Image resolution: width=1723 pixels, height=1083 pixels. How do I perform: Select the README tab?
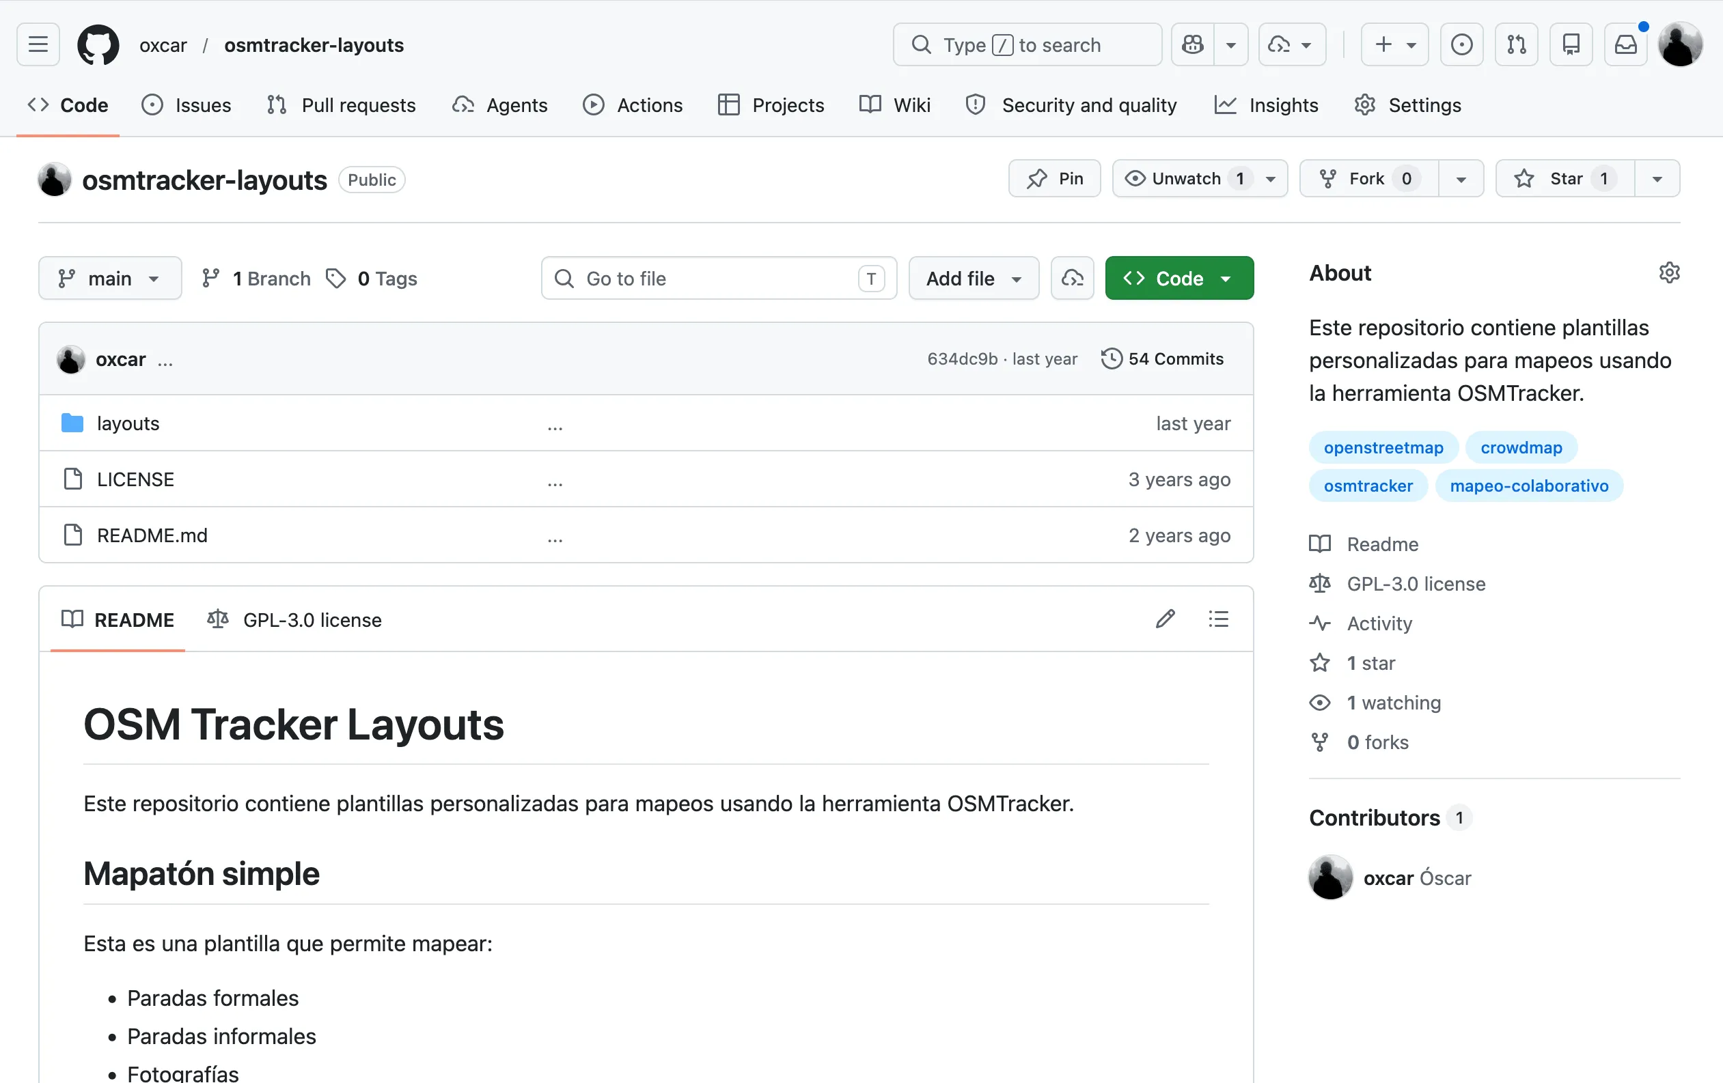point(118,619)
